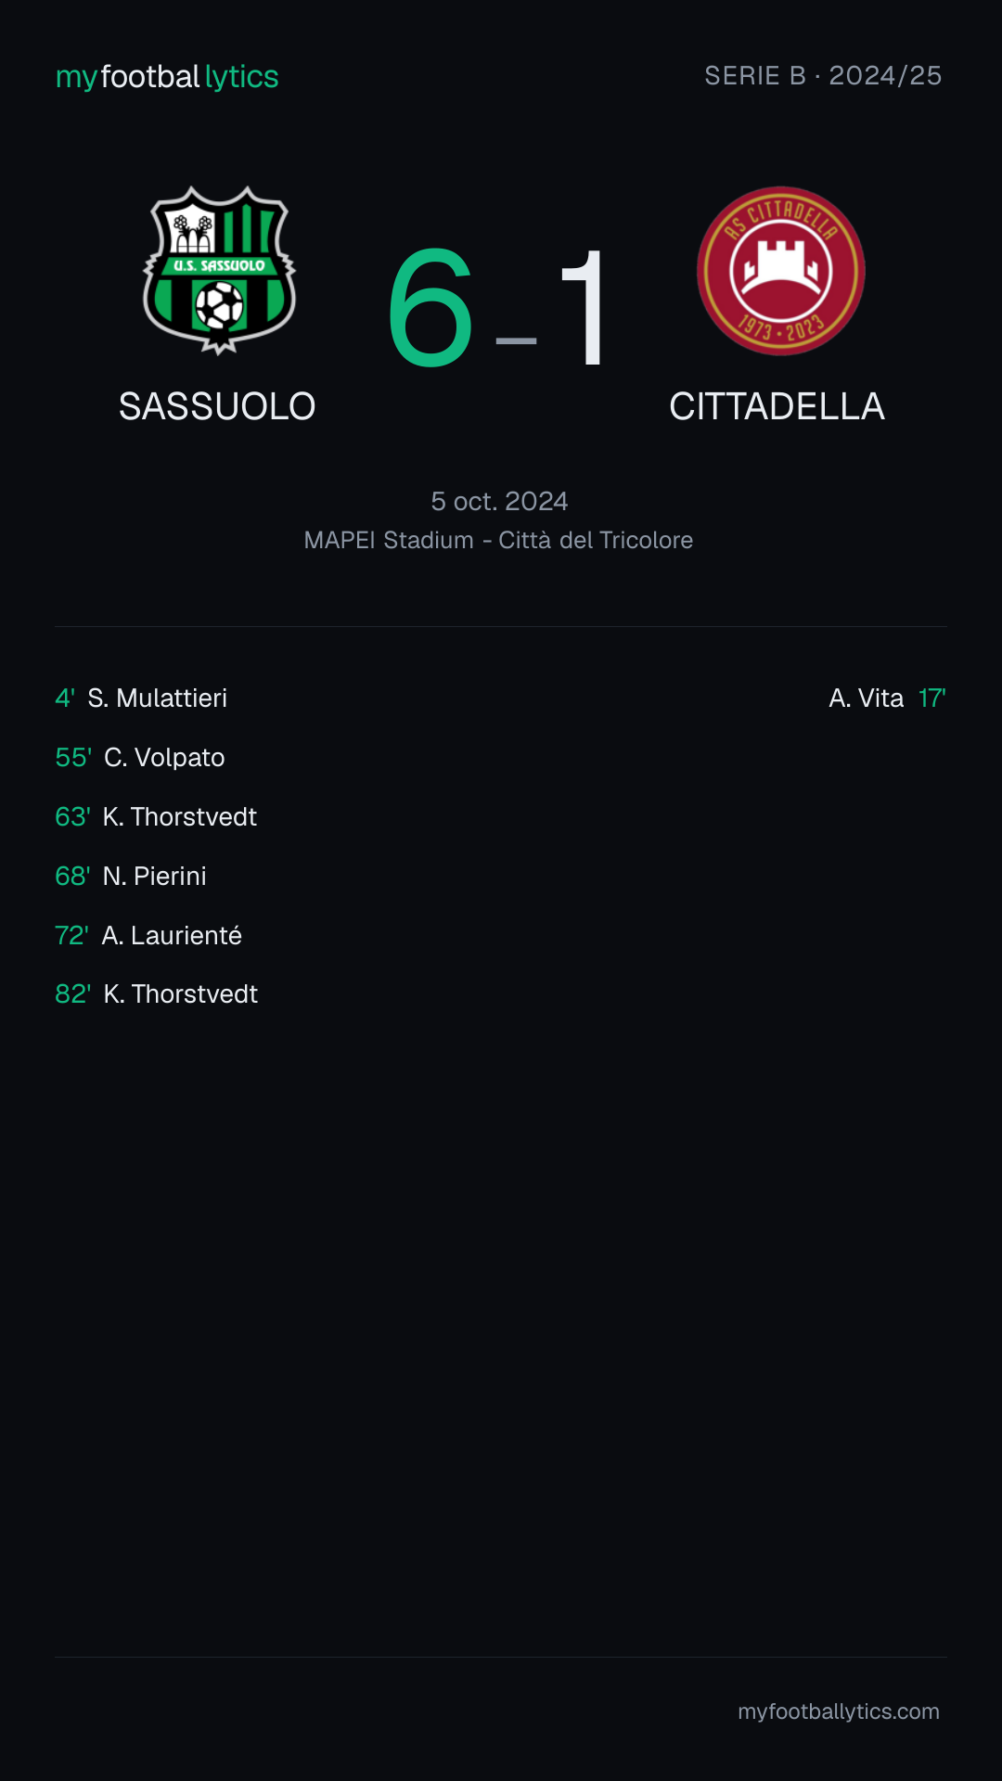
Task: Open the myfootballytics logo
Action: [x=167, y=77]
